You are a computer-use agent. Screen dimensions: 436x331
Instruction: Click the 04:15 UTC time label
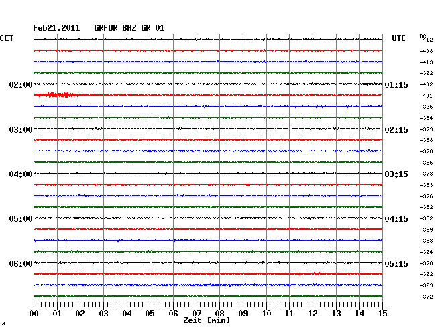[x=396, y=219]
